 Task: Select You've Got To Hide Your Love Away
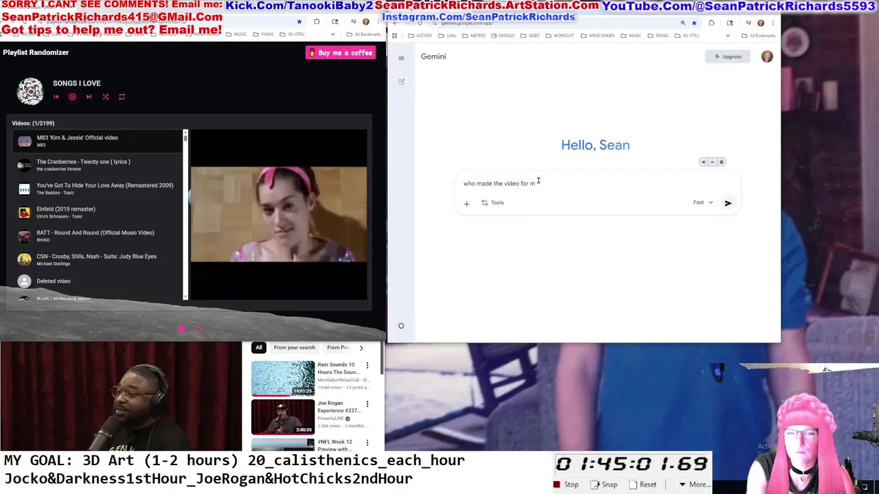(x=96, y=189)
